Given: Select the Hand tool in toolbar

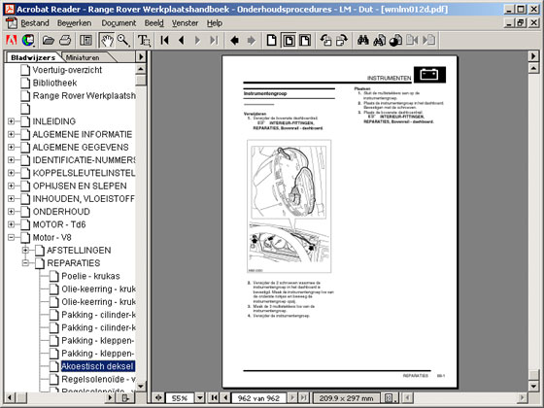Looking at the screenshot, I should [x=107, y=41].
